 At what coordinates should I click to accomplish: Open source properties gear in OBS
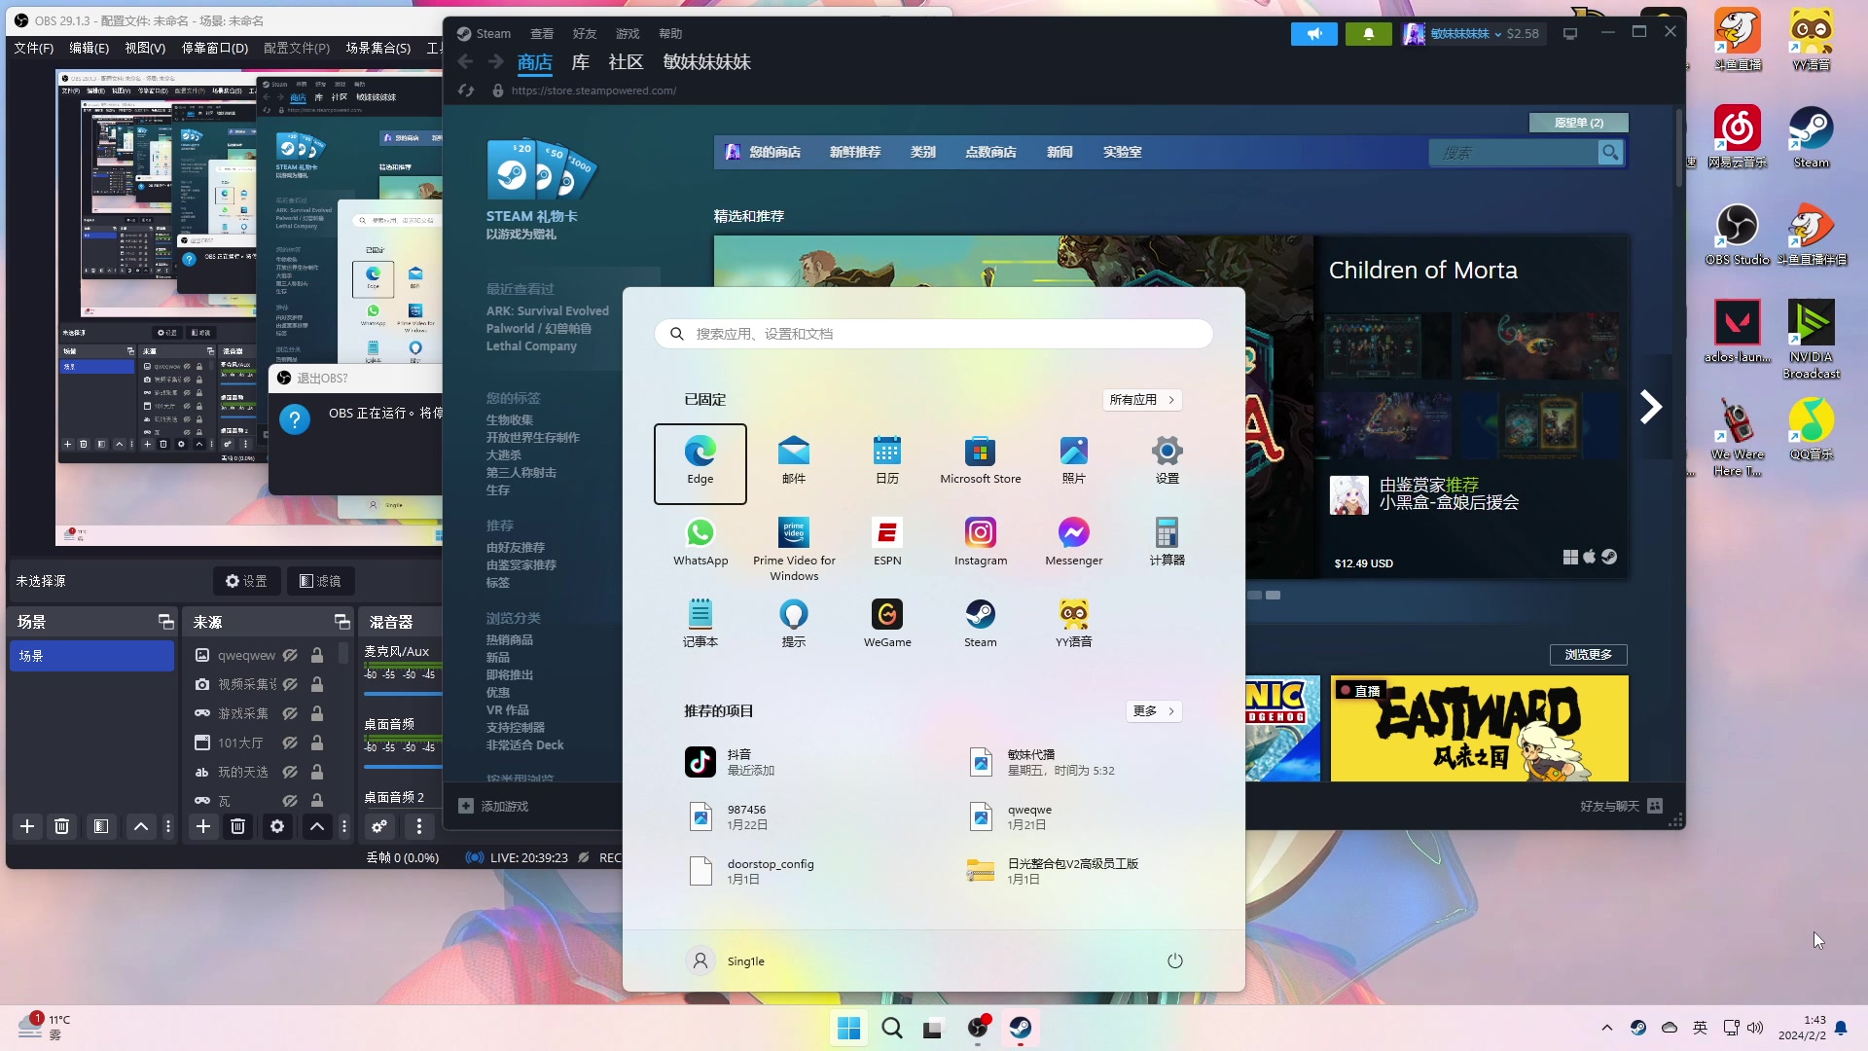[x=277, y=826]
